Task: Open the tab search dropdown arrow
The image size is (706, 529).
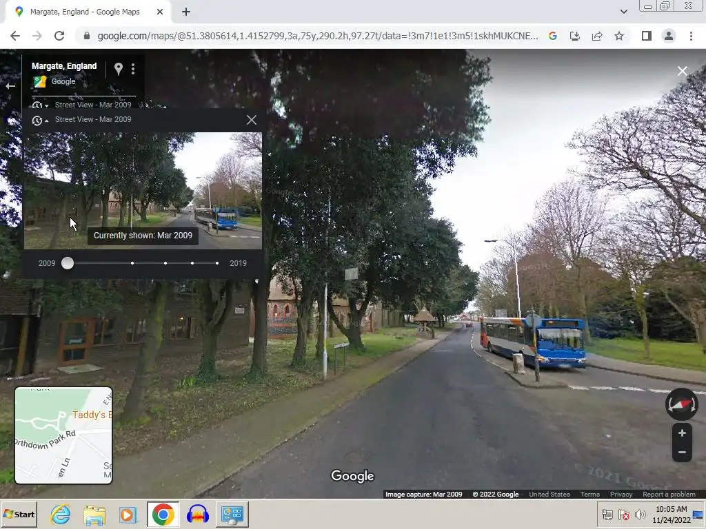Action: click(623, 12)
